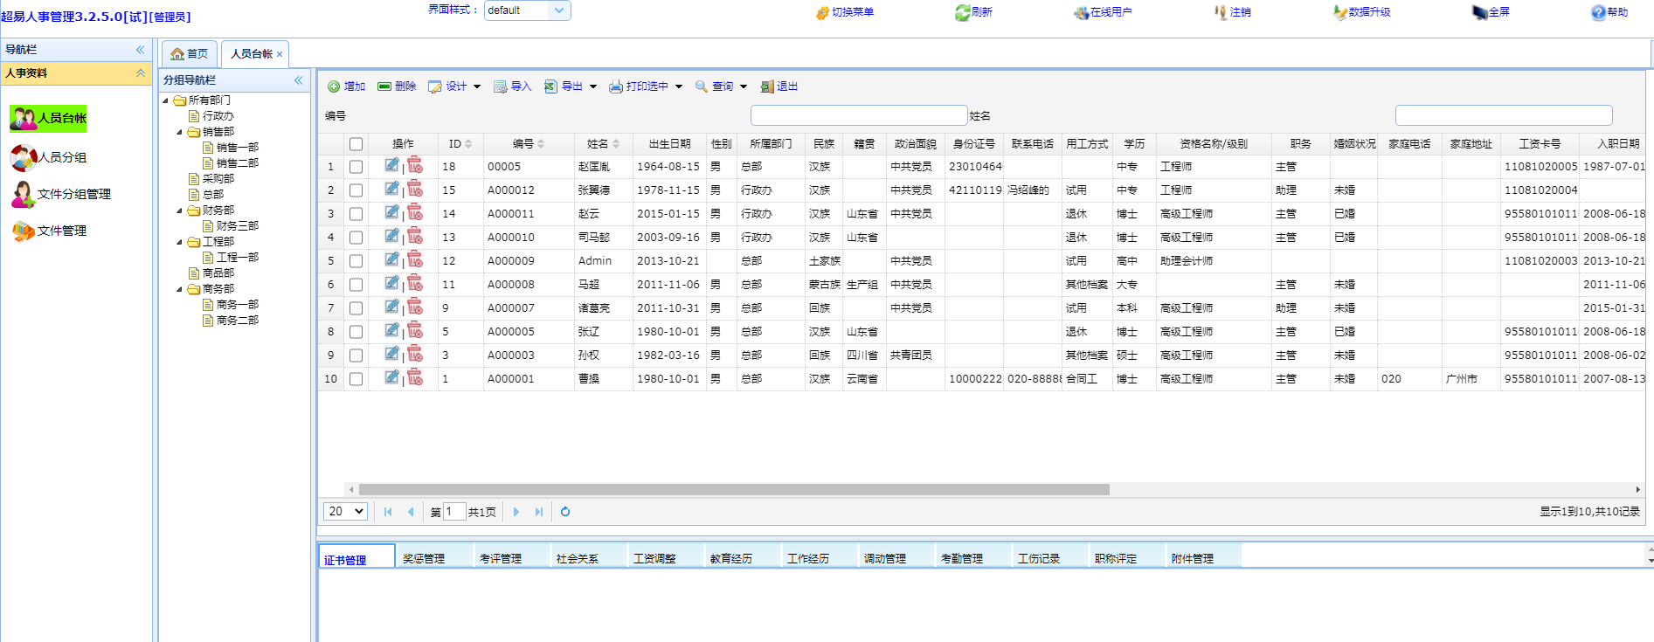Open the 帮助 help icon

point(1598,12)
